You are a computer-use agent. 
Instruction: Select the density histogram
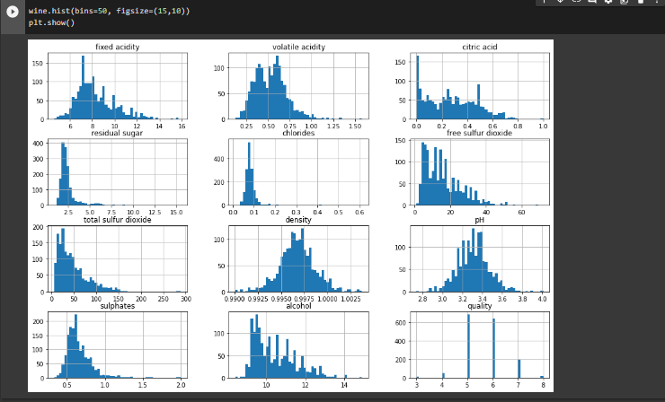click(298, 258)
